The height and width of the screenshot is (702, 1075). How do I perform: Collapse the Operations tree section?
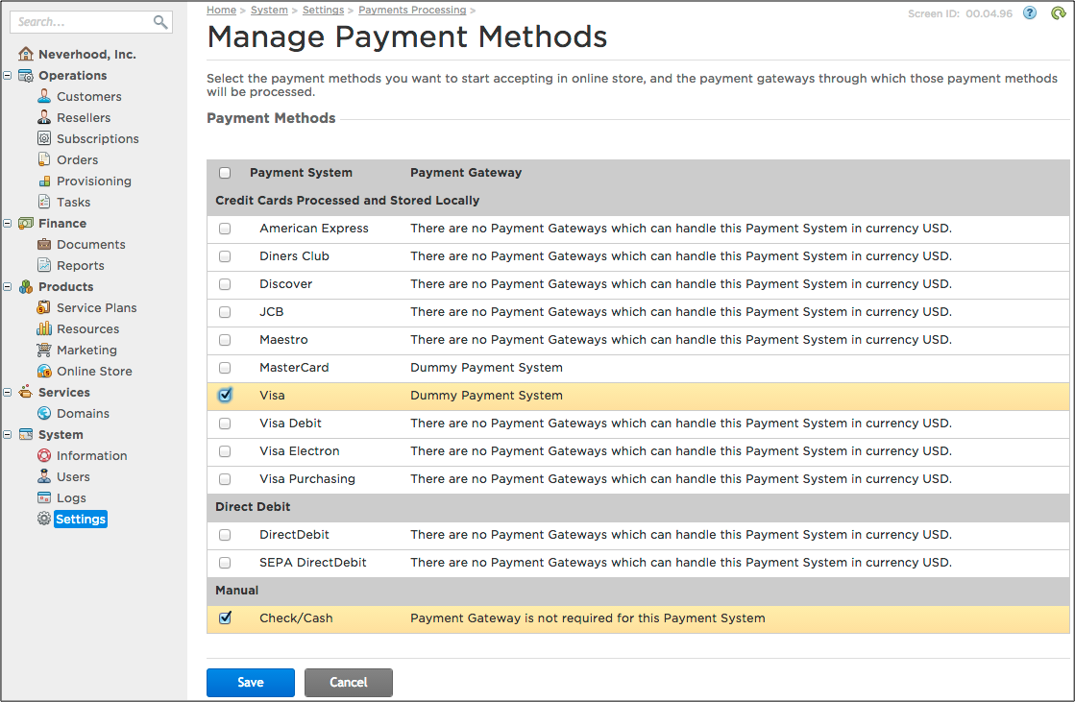(8, 75)
